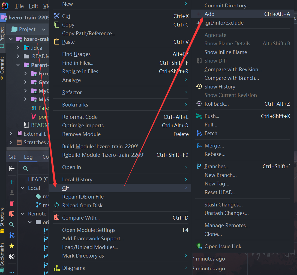Click the new branch plus icon in Git toolbar
Viewport: 297px width, 275px height.
pyautogui.click(x=12, y=182)
